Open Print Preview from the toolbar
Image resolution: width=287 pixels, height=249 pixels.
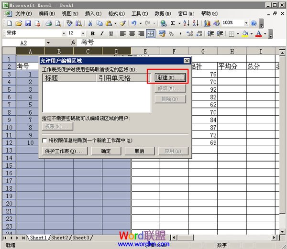click(58, 23)
